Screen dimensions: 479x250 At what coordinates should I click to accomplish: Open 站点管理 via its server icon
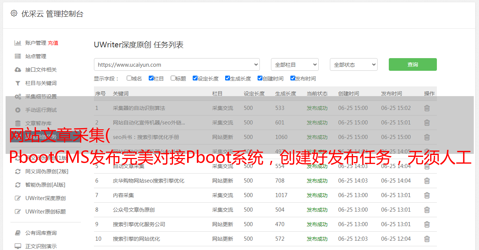point(18,56)
